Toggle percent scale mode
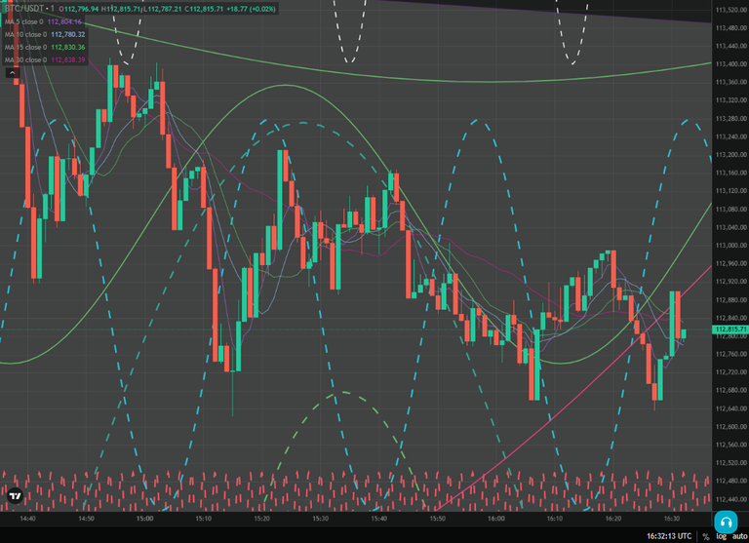 click(x=705, y=537)
